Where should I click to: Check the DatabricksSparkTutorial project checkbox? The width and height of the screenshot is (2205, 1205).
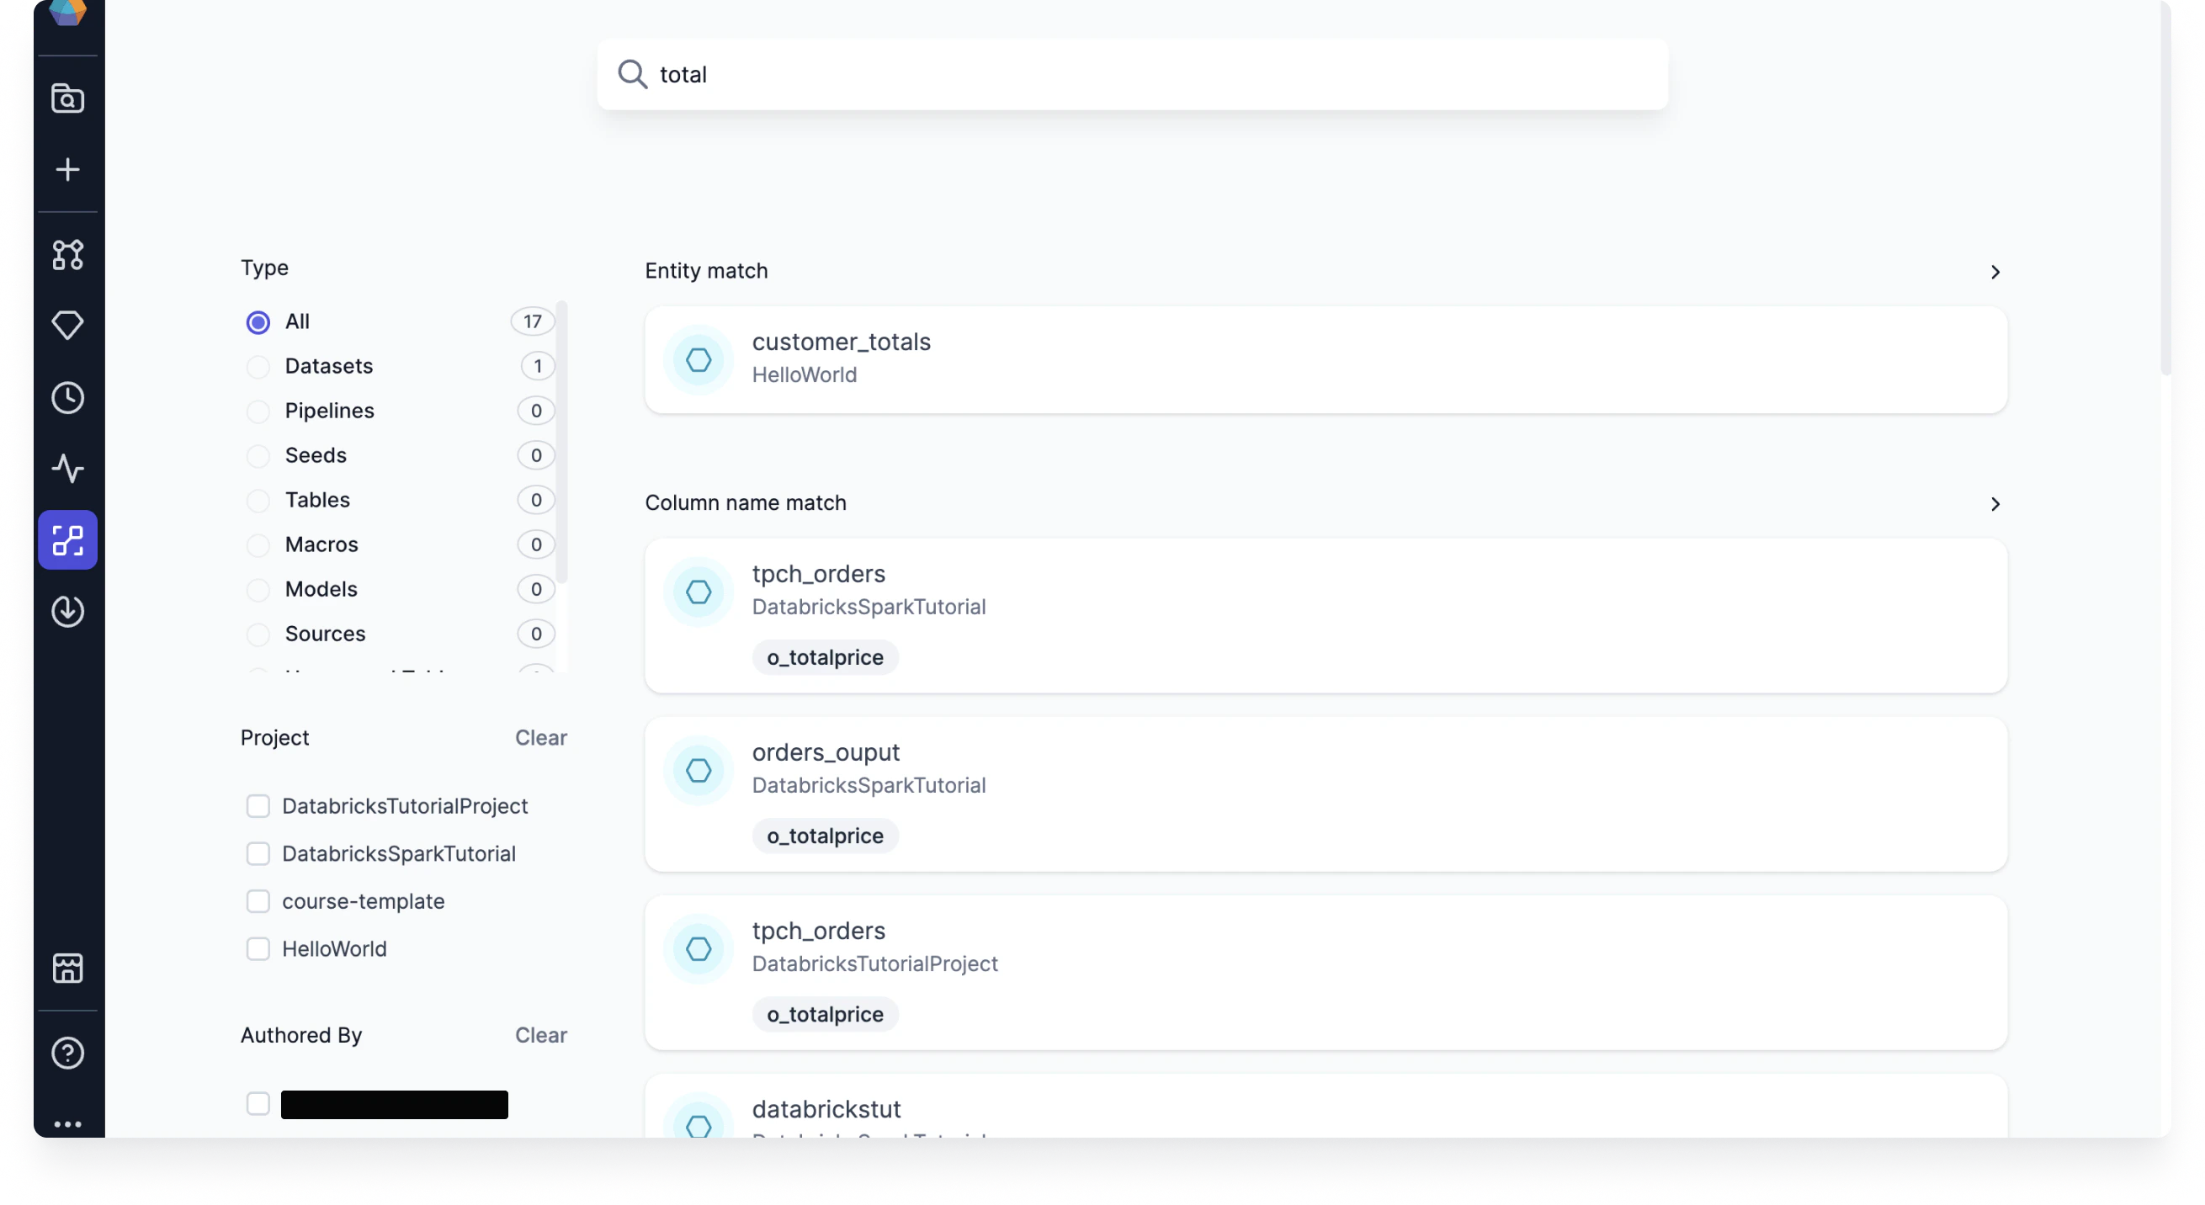258,853
